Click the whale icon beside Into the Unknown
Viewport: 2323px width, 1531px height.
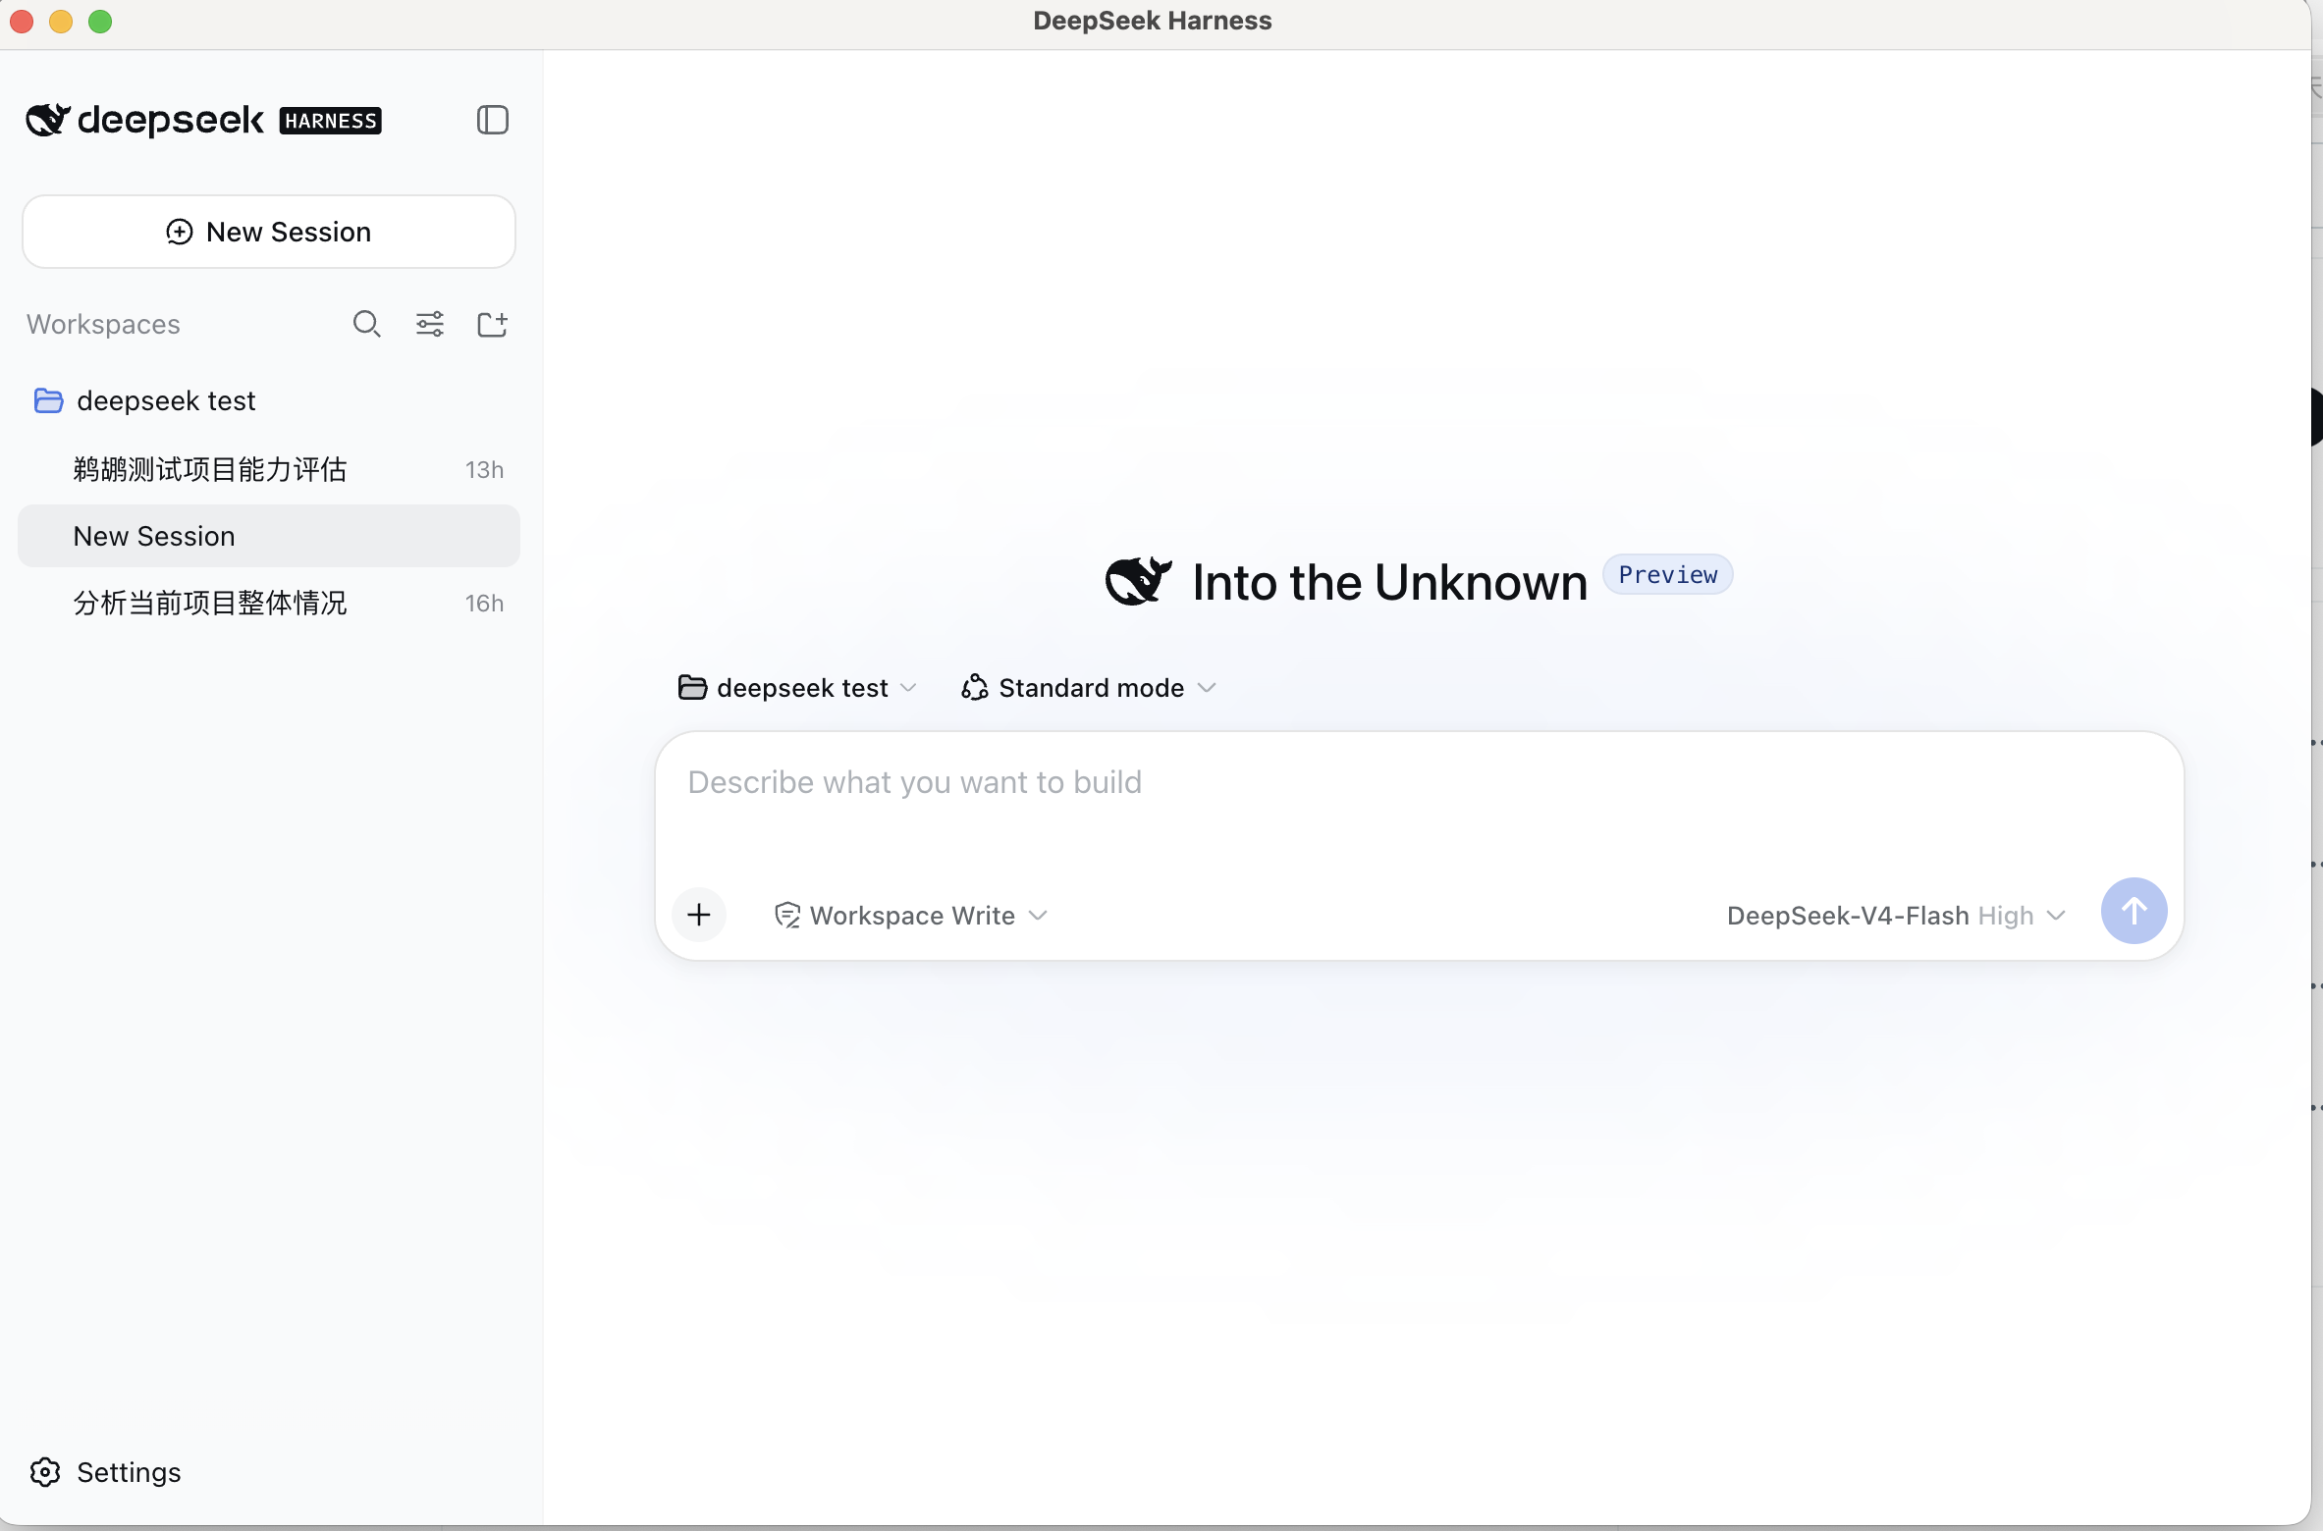[1138, 581]
